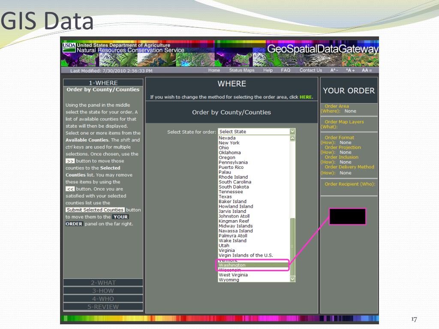
Task: Click the state list scroll down arrow
Action: [x=292, y=279]
